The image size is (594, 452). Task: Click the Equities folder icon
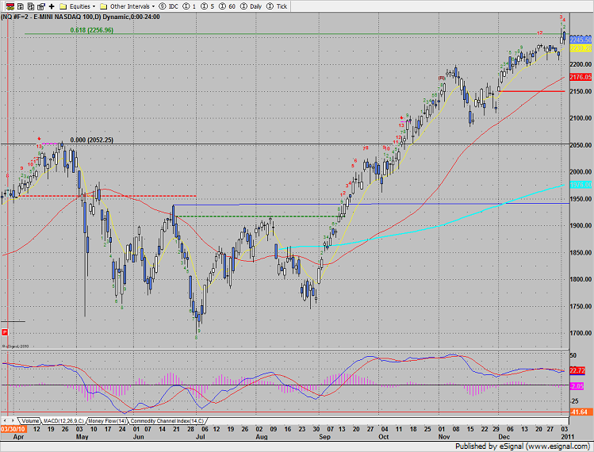[x=63, y=6]
